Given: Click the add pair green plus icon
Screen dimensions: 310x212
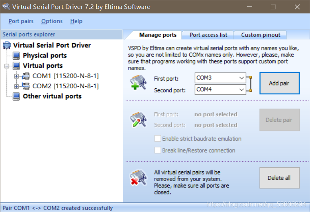Looking at the screenshot, I should point(139,82).
